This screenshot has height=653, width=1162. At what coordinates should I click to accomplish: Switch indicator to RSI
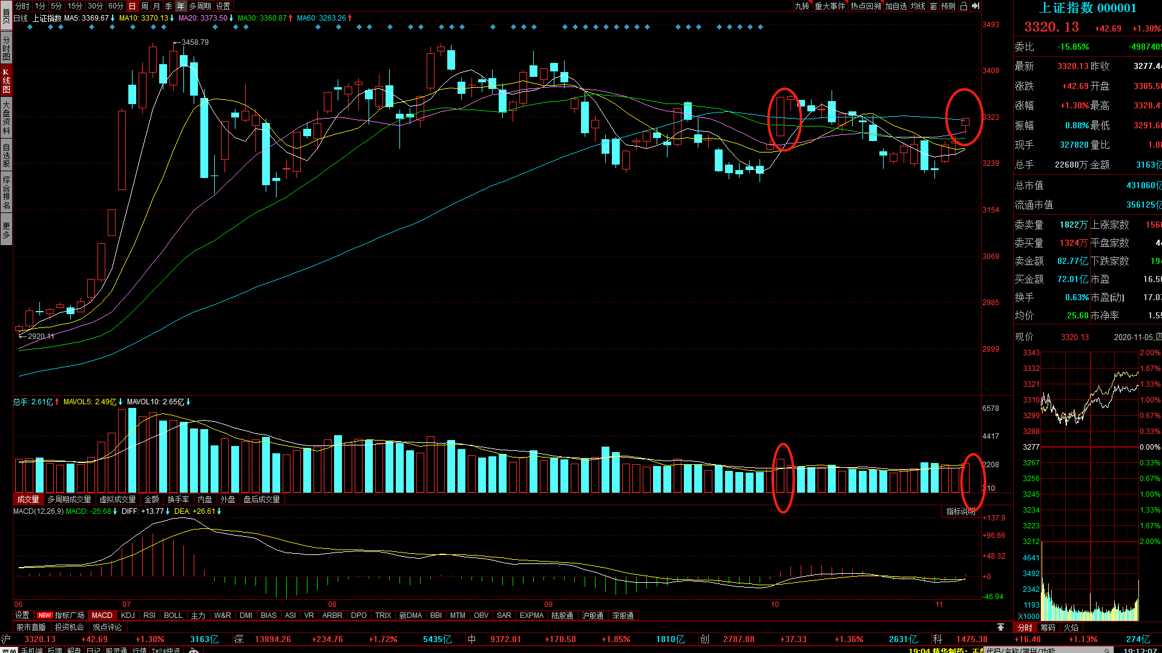coord(149,615)
